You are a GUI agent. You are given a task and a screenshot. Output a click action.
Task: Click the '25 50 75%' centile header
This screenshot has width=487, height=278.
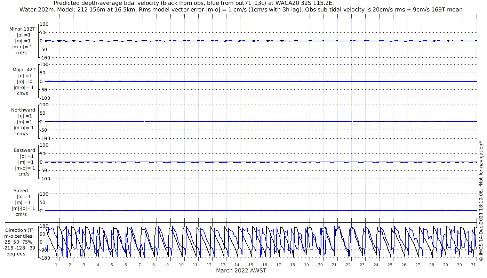pyautogui.click(x=18, y=242)
